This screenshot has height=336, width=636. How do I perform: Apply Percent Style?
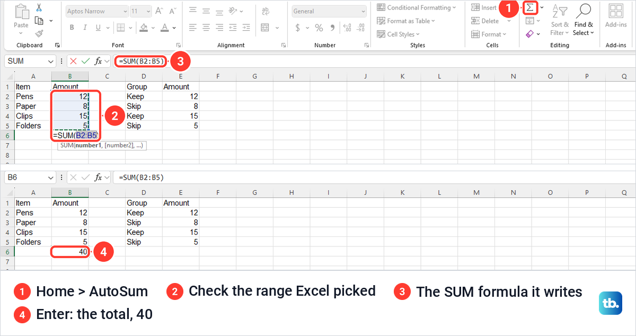[319, 28]
